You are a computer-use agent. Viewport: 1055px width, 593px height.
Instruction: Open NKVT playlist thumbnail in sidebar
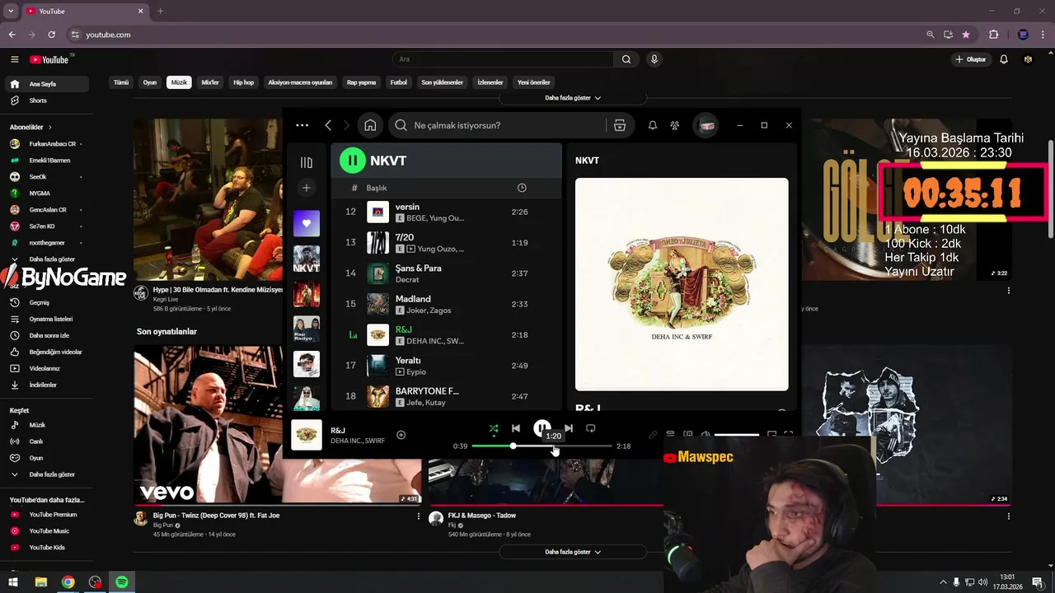tap(307, 259)
